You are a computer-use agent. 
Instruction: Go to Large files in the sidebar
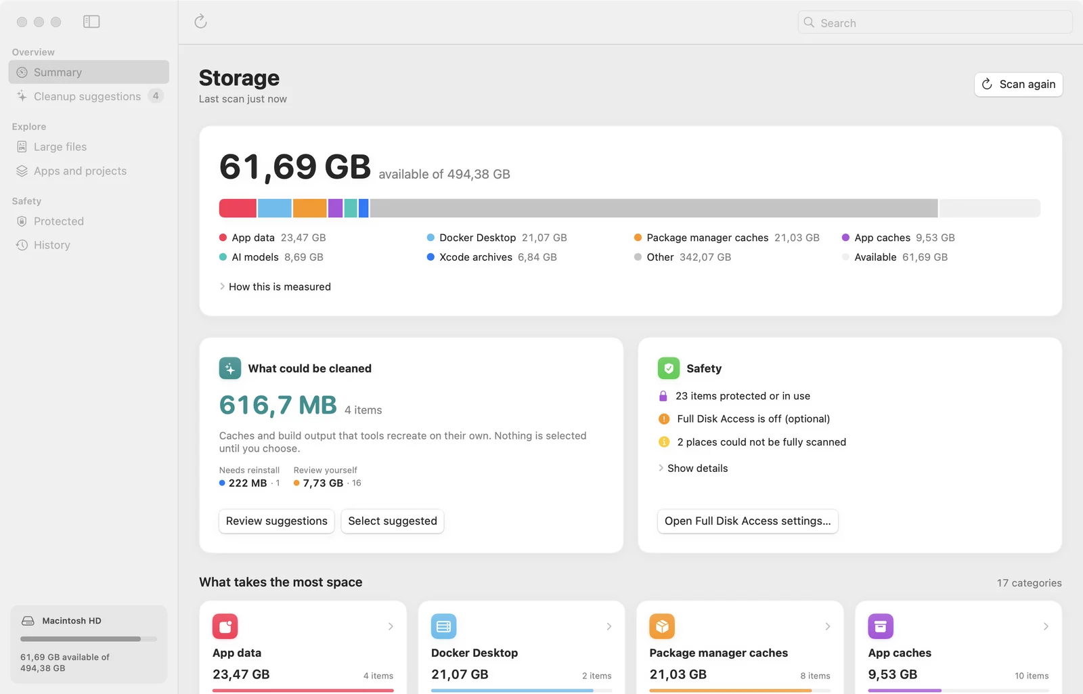click(89, 147)
